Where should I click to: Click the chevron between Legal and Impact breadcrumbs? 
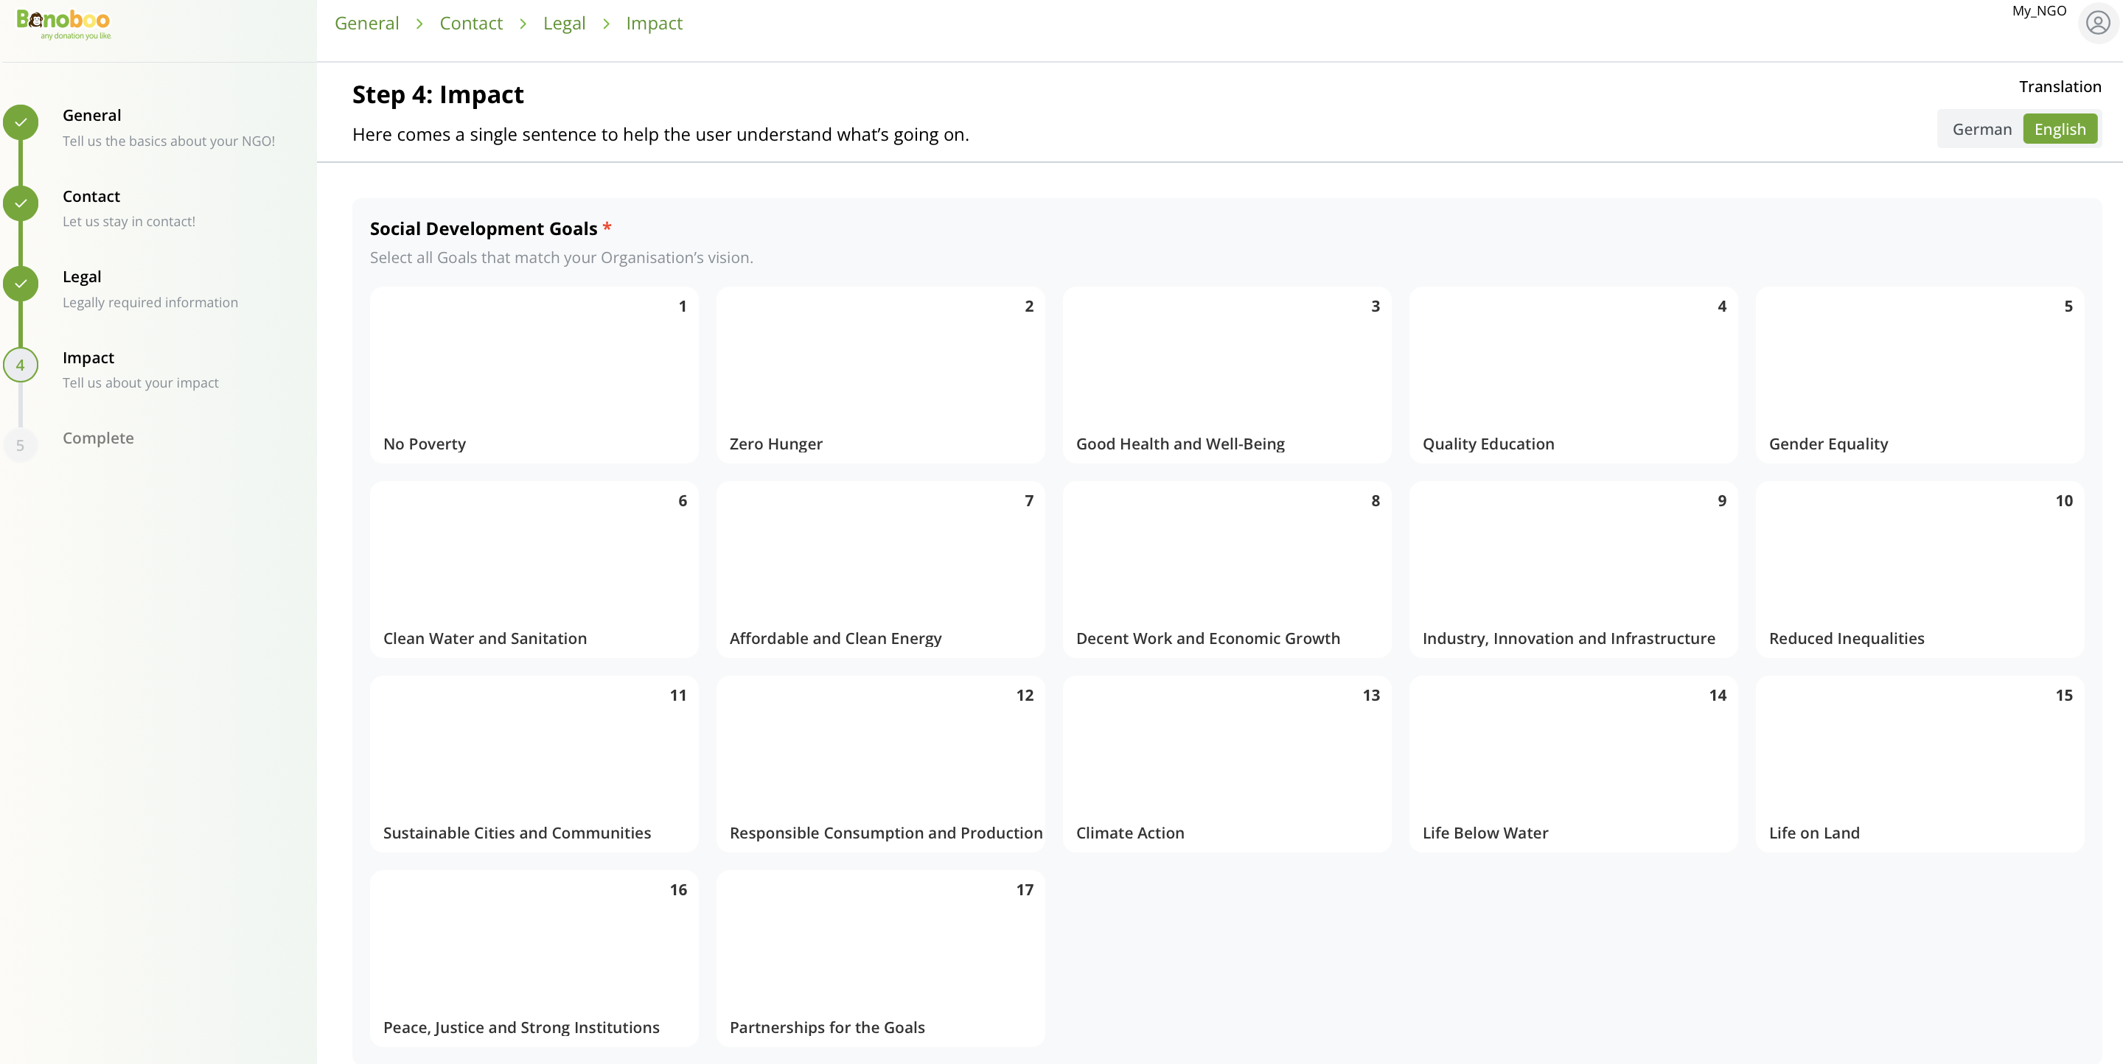coord(607,24)
